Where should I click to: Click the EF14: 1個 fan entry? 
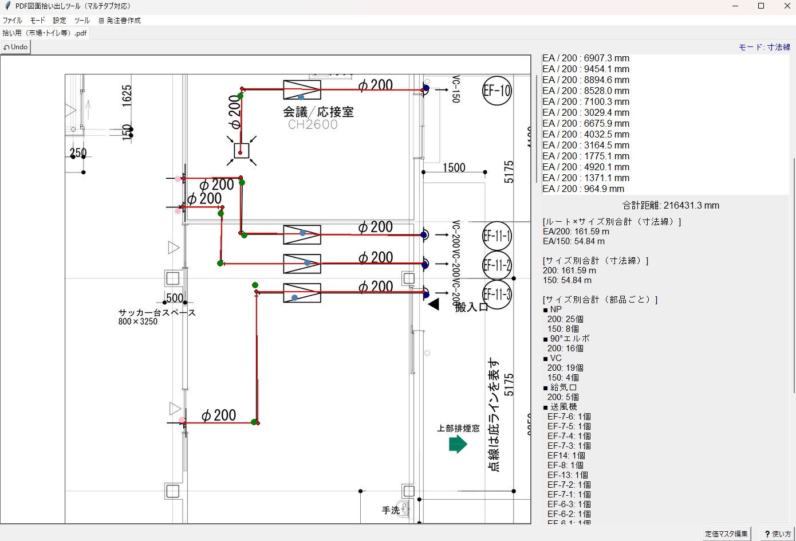[566, 456]
